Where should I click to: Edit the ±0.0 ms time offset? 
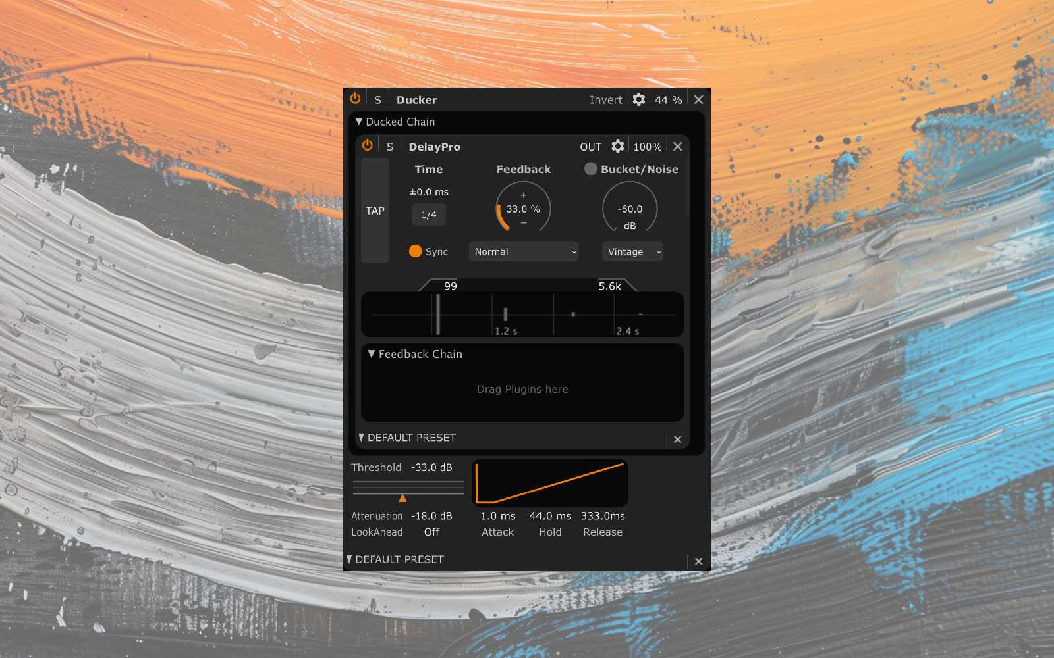click(429, 192)
